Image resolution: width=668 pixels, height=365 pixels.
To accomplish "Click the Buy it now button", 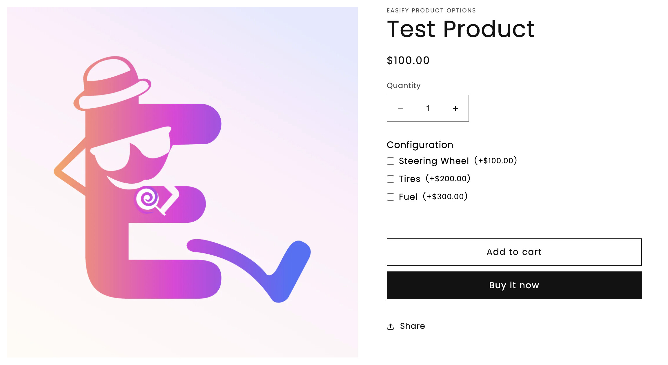I will (514, 285).
